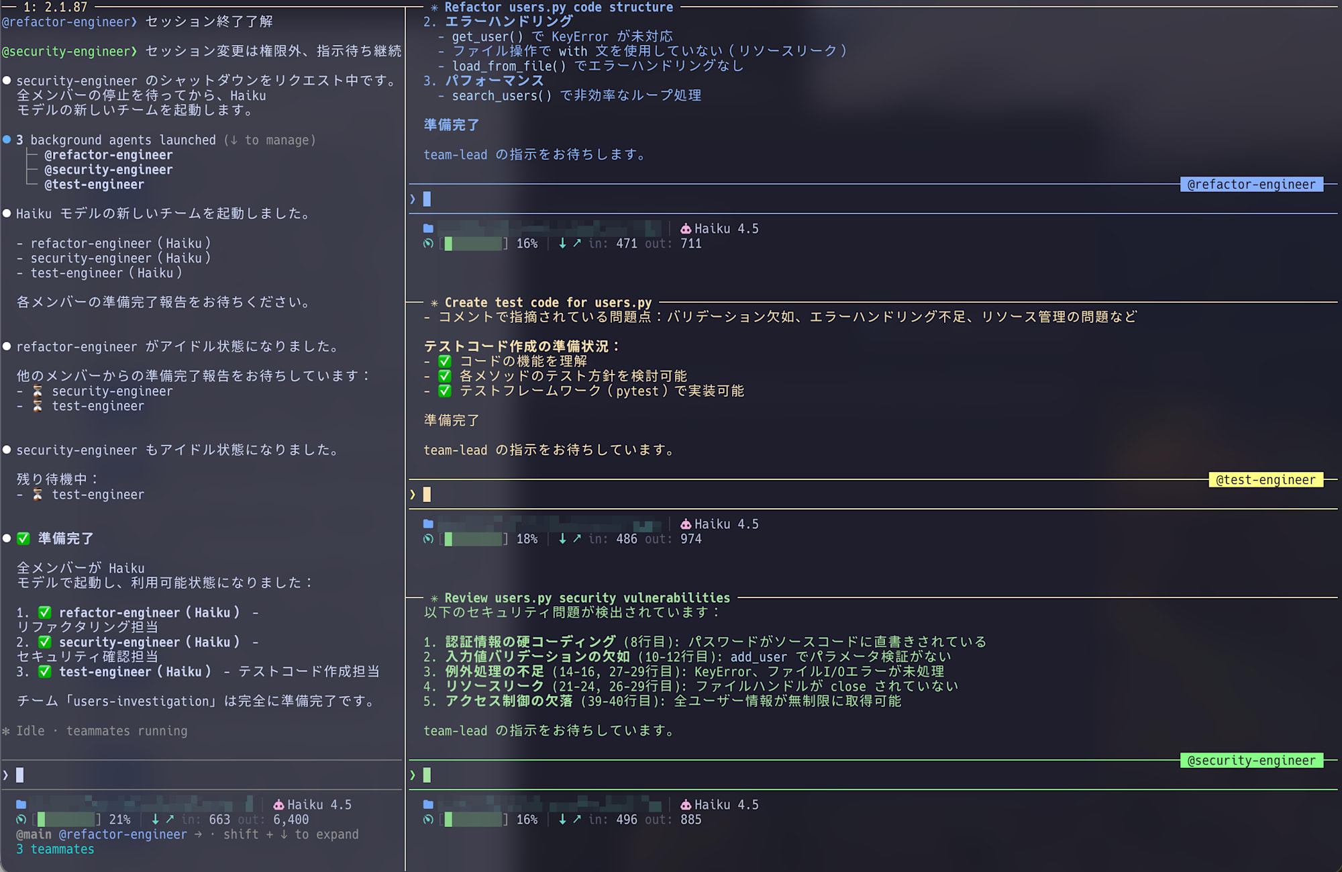Image resolution: width=1342 pixels, height=872 pixels.
Task: Click the up-right arrow token icon in the security-engineer pane
Action: click(576, 819)
